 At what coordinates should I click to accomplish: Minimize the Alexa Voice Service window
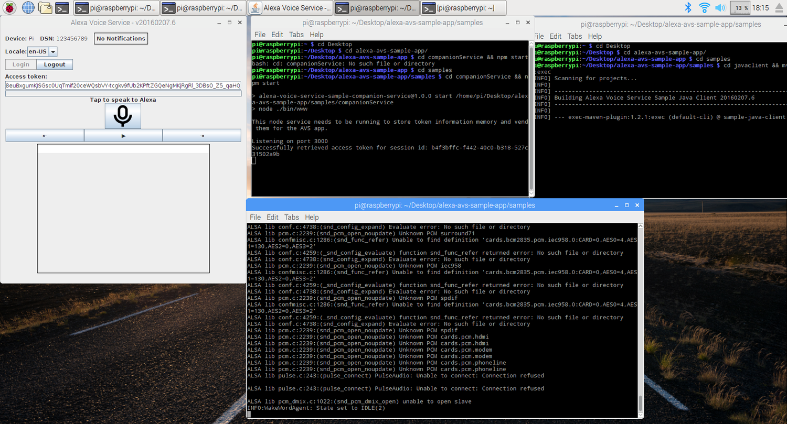click(x=219, y=23)
